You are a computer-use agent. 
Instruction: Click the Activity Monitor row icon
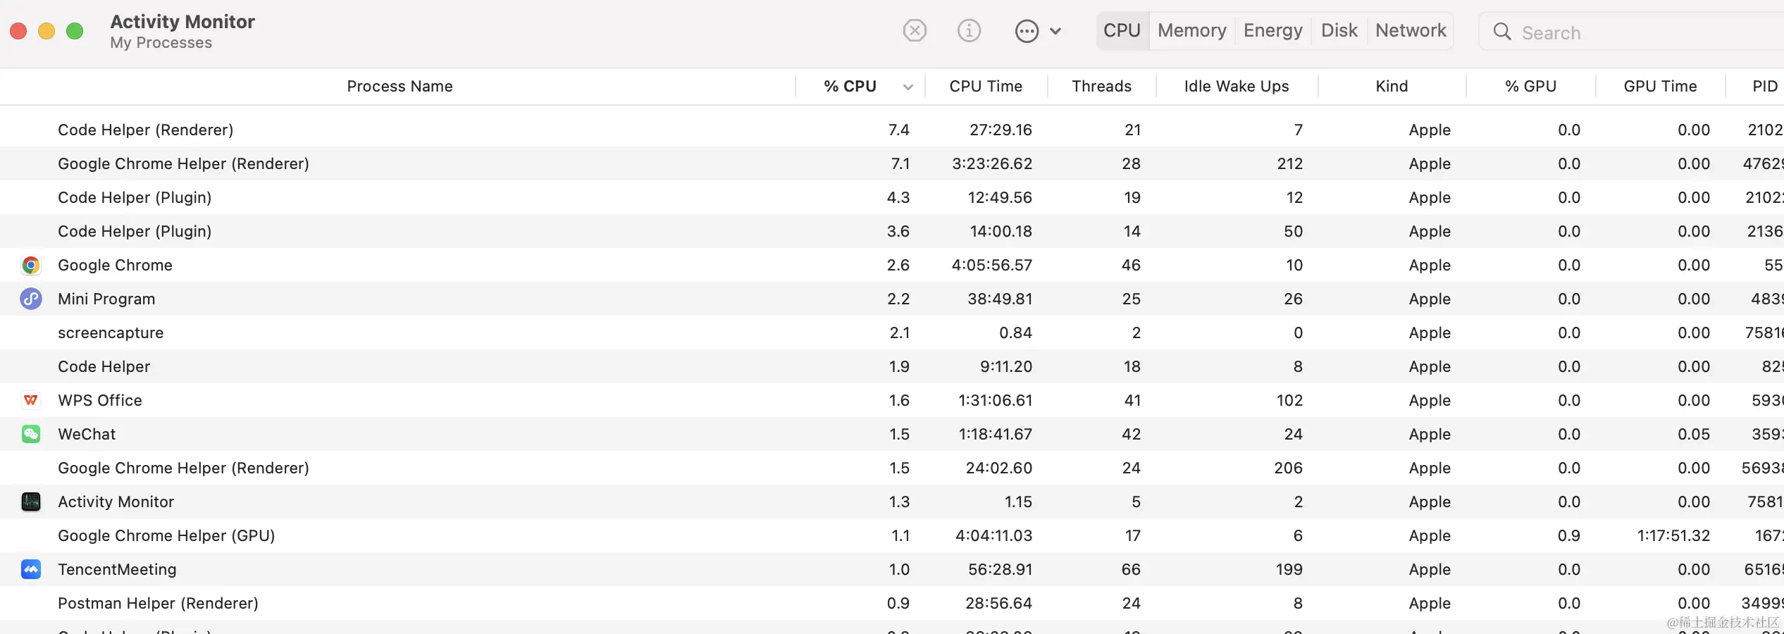(31, 502)
